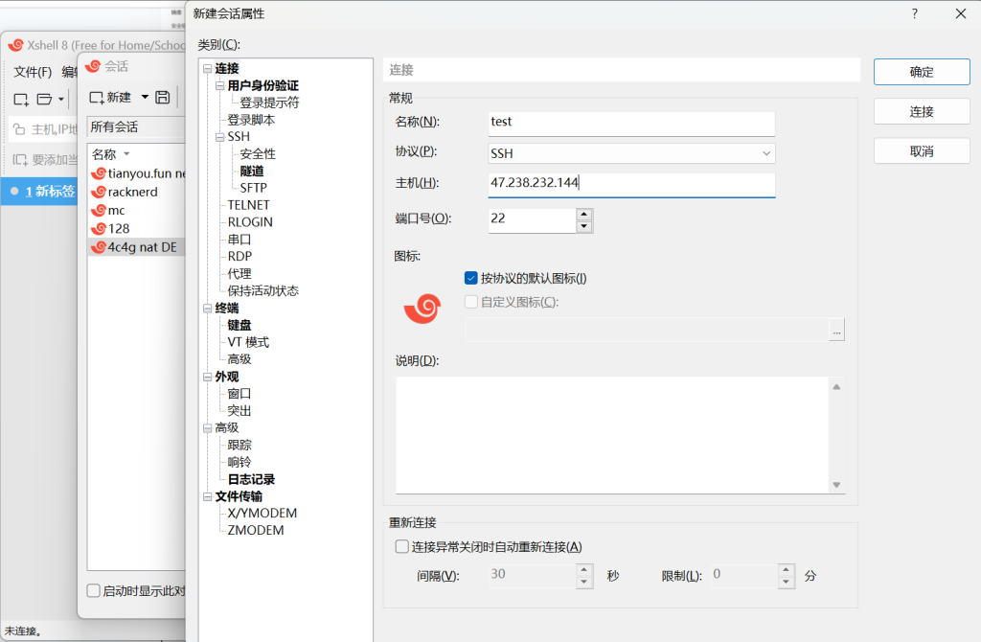Click save icon in Sessions dialog toolbar
Screen dimensions: 981x642
[x=163, y=97]
